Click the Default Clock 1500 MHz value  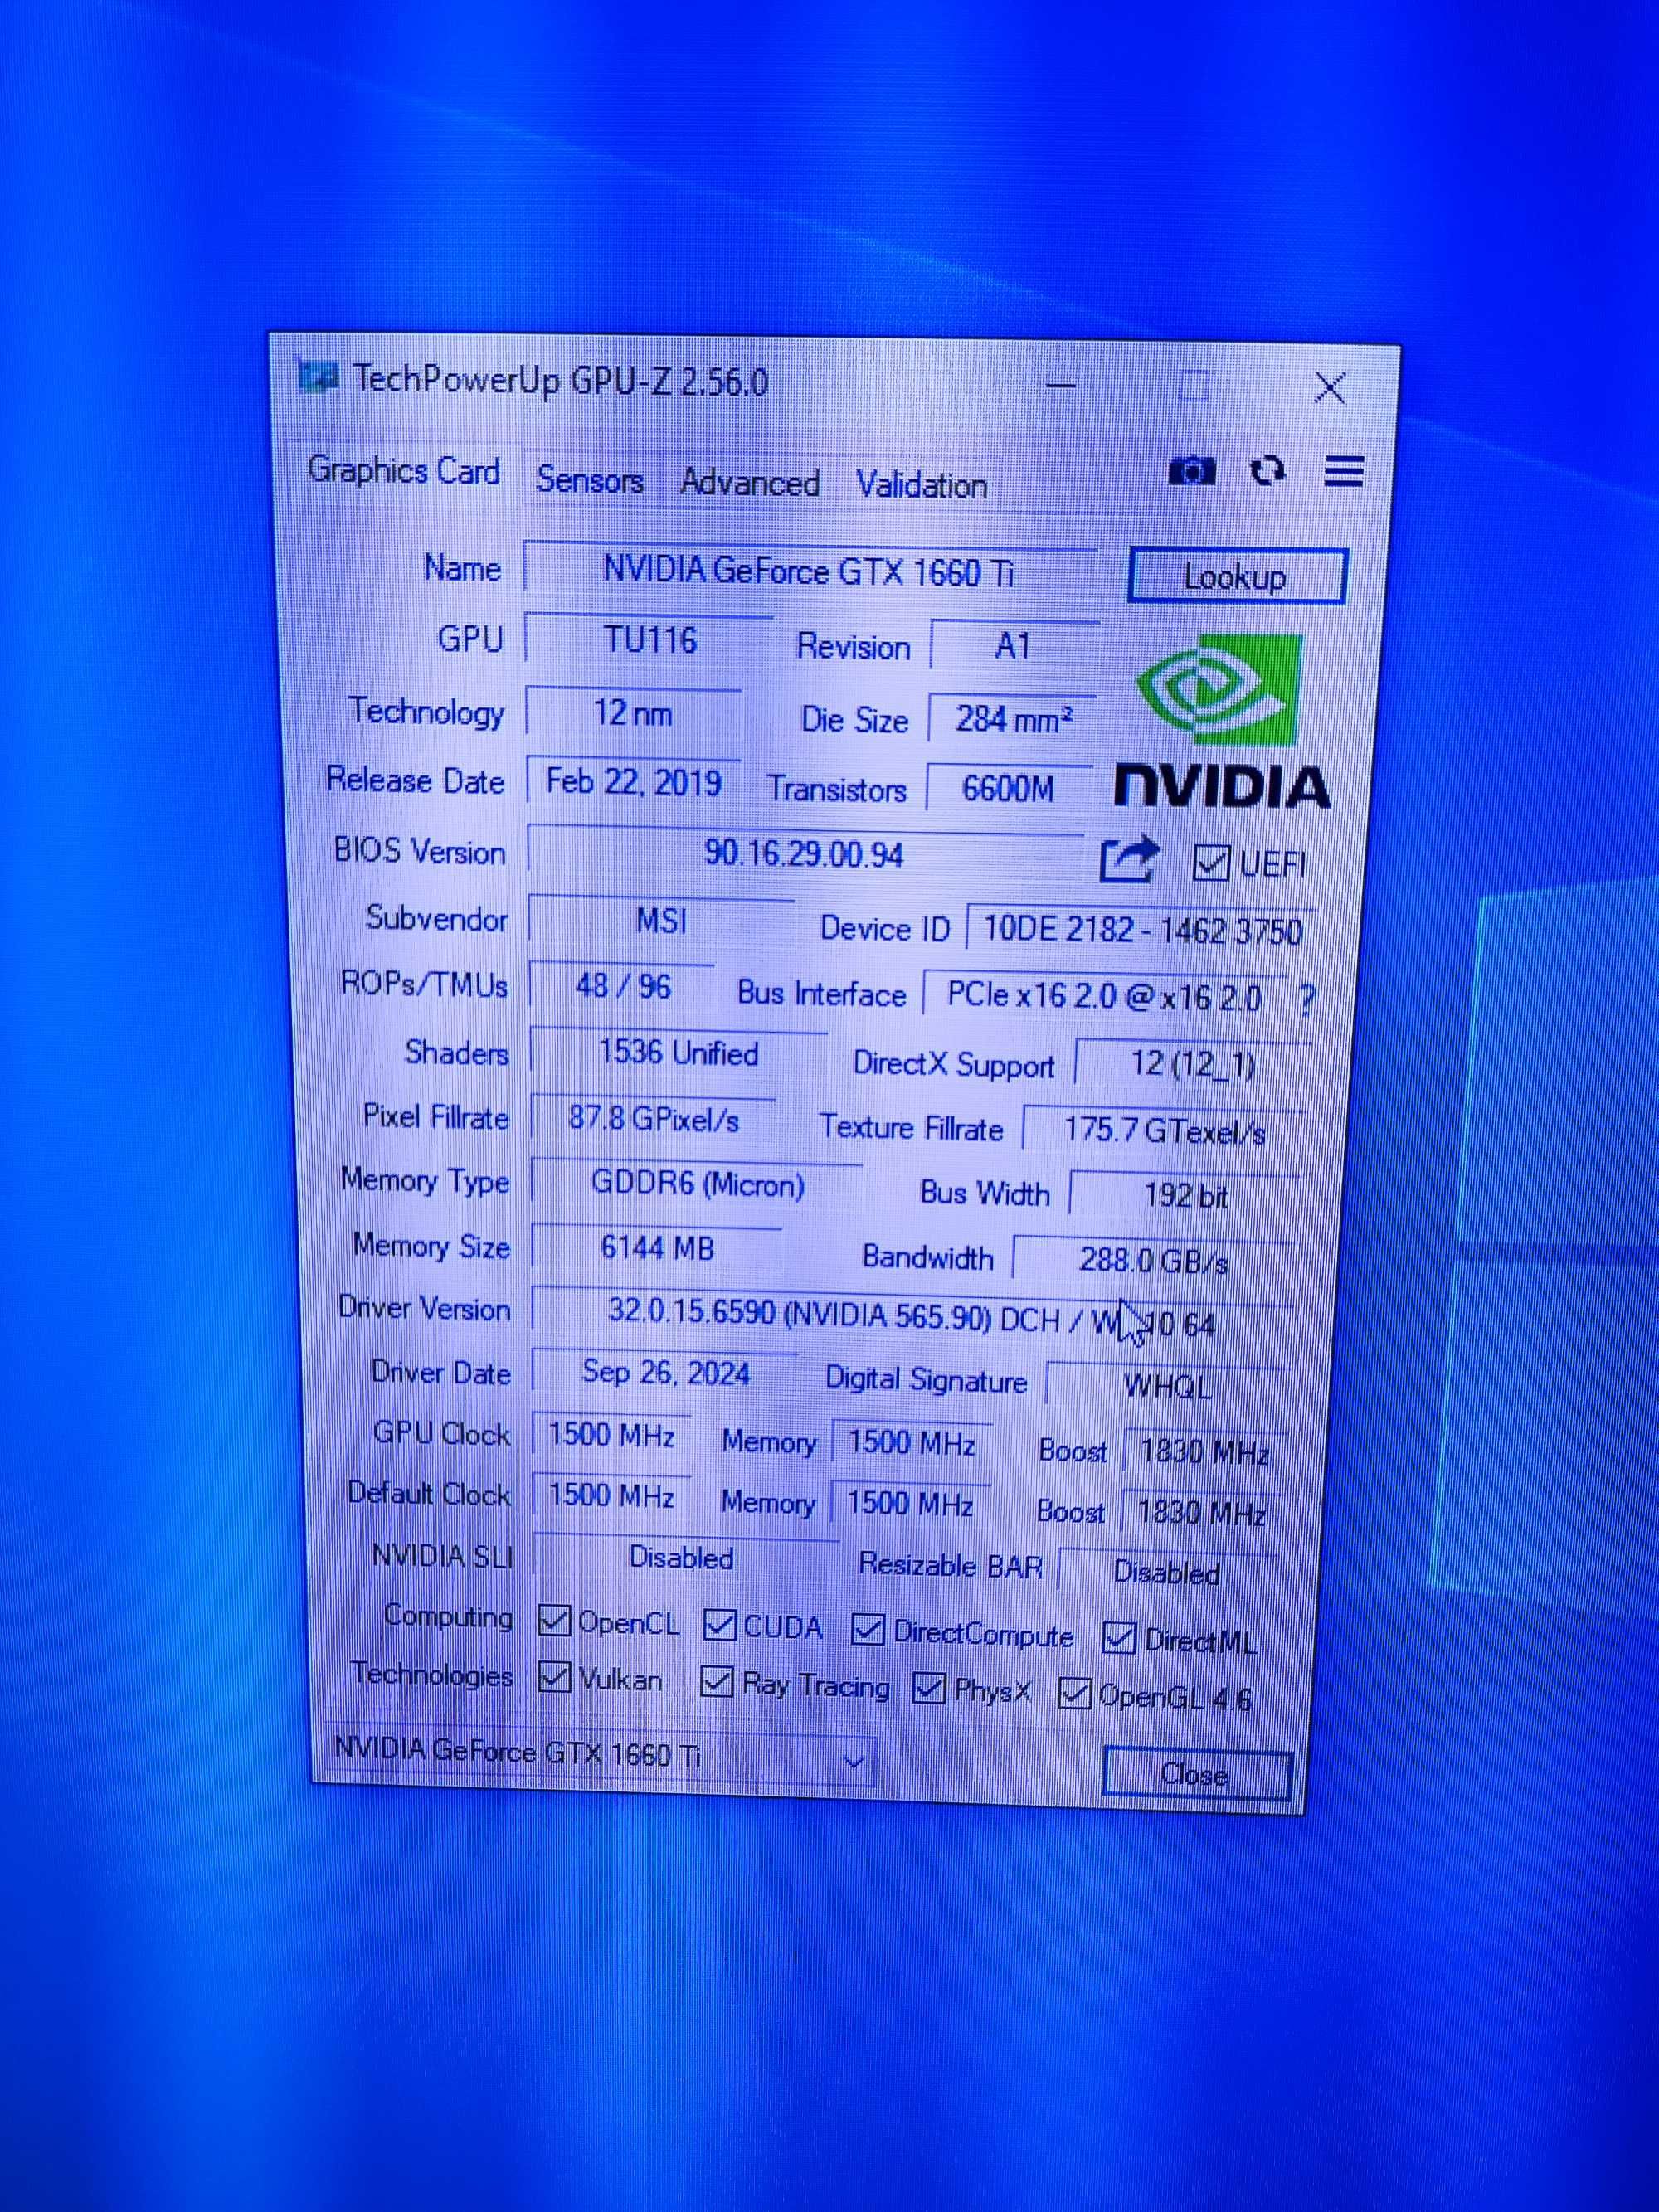(x=611, y=1496)
